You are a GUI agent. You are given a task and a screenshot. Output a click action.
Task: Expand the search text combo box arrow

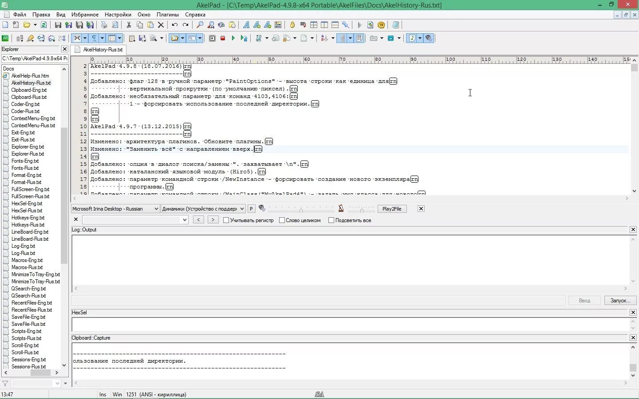(x=185, y=219)
